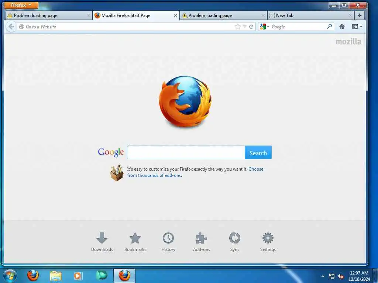Open the search engine selector dropdown

point(264,27)
